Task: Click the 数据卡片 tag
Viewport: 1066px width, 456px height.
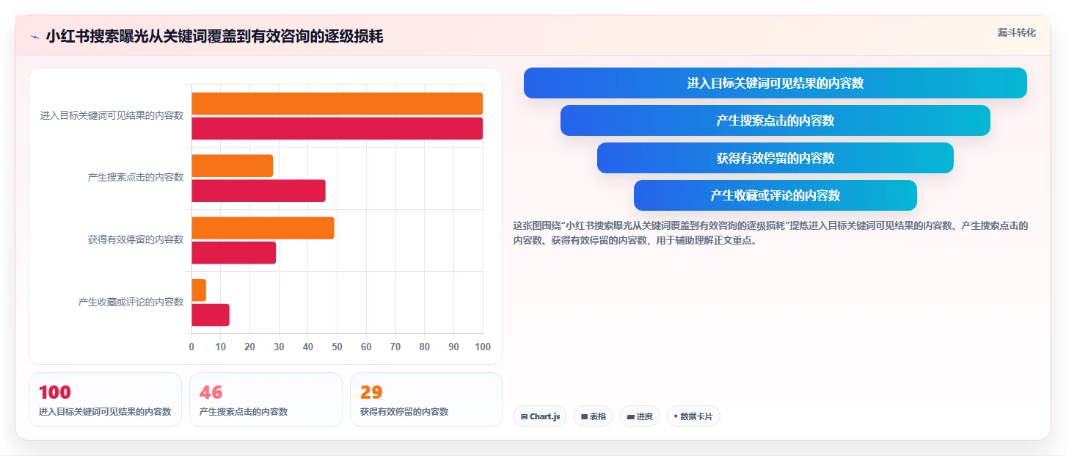Action: coord(693,416)
